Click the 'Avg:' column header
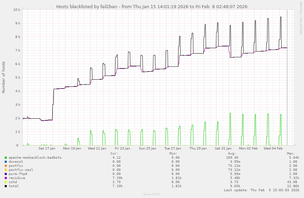The height and width of the screenshot is (198, 304). click(x=236, y=154)
